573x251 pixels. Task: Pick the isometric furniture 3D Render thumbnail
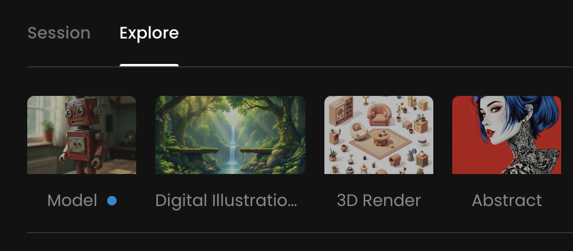pos(379,135)
